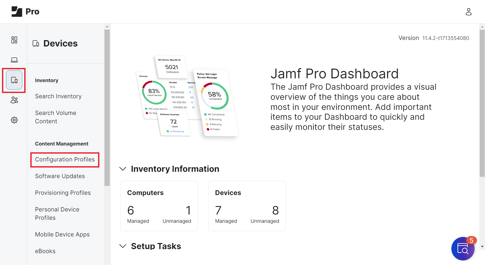Click Search Volume Content link

click(56, 117)
